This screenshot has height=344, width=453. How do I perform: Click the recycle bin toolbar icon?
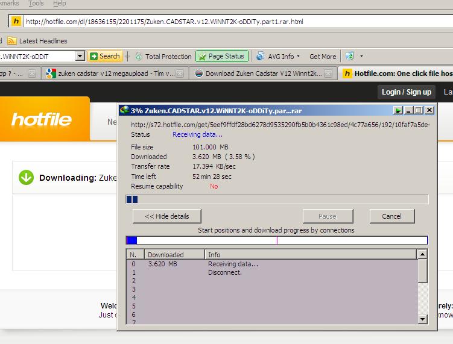click(x=350, y=56)
